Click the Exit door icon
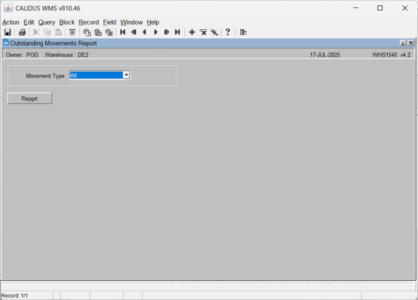418x300 pixels. click(243, 32)
